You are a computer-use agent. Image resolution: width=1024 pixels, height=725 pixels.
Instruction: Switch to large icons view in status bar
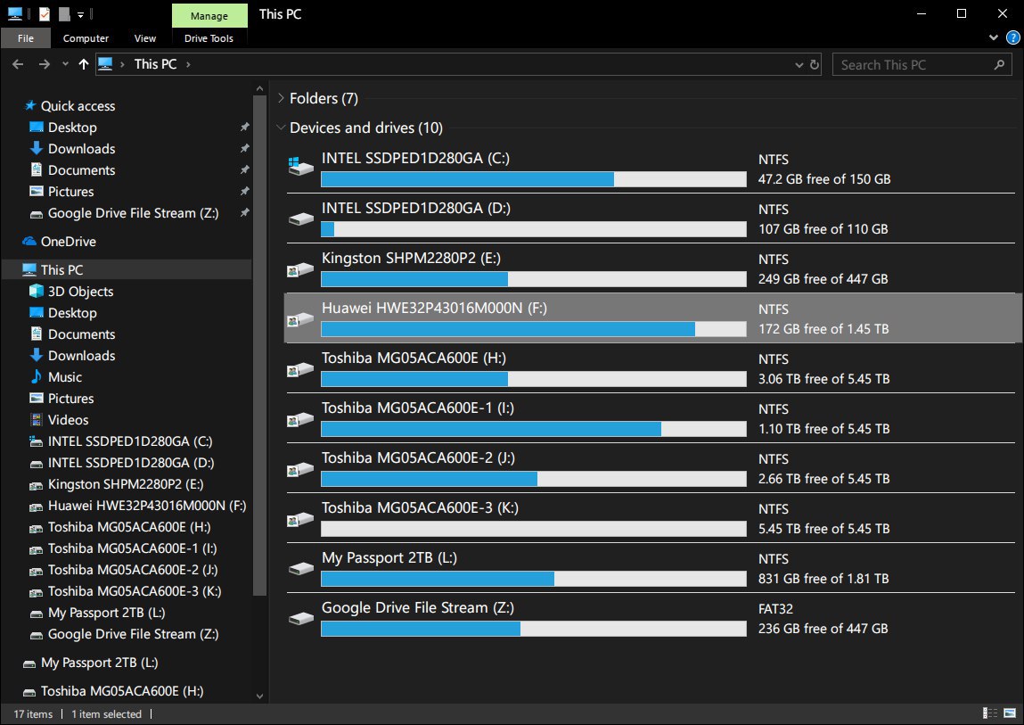point(1010,713)
